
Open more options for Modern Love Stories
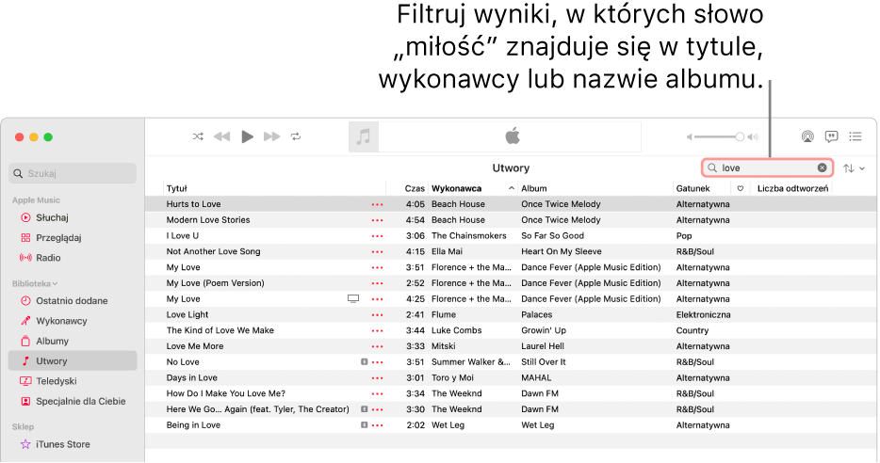coord(377,220)
